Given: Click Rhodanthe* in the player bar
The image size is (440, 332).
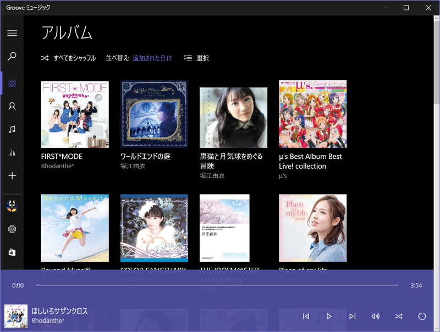Looking at the screenshot, I should [x=48, y=320].
